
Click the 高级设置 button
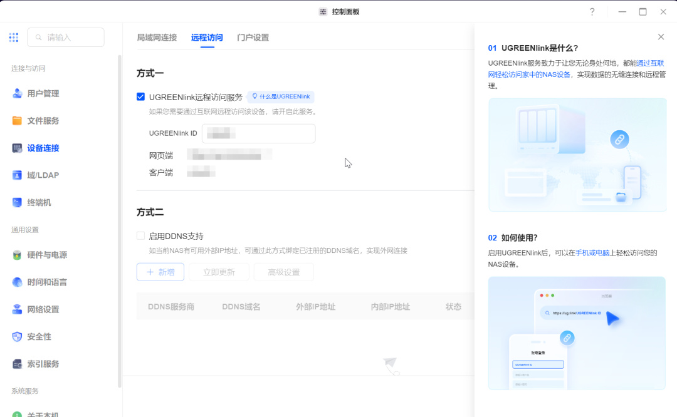[x=284, y=272]
